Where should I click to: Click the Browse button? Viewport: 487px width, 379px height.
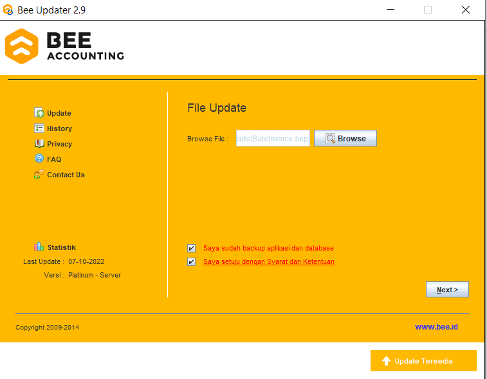(x=345, y=138)
